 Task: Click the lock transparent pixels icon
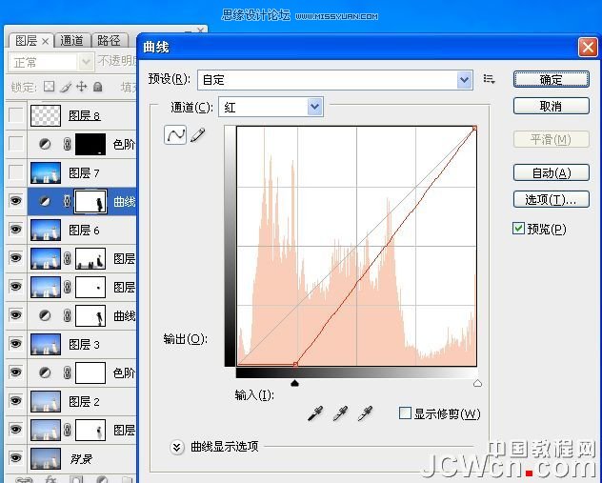click(x=49, y=87)
